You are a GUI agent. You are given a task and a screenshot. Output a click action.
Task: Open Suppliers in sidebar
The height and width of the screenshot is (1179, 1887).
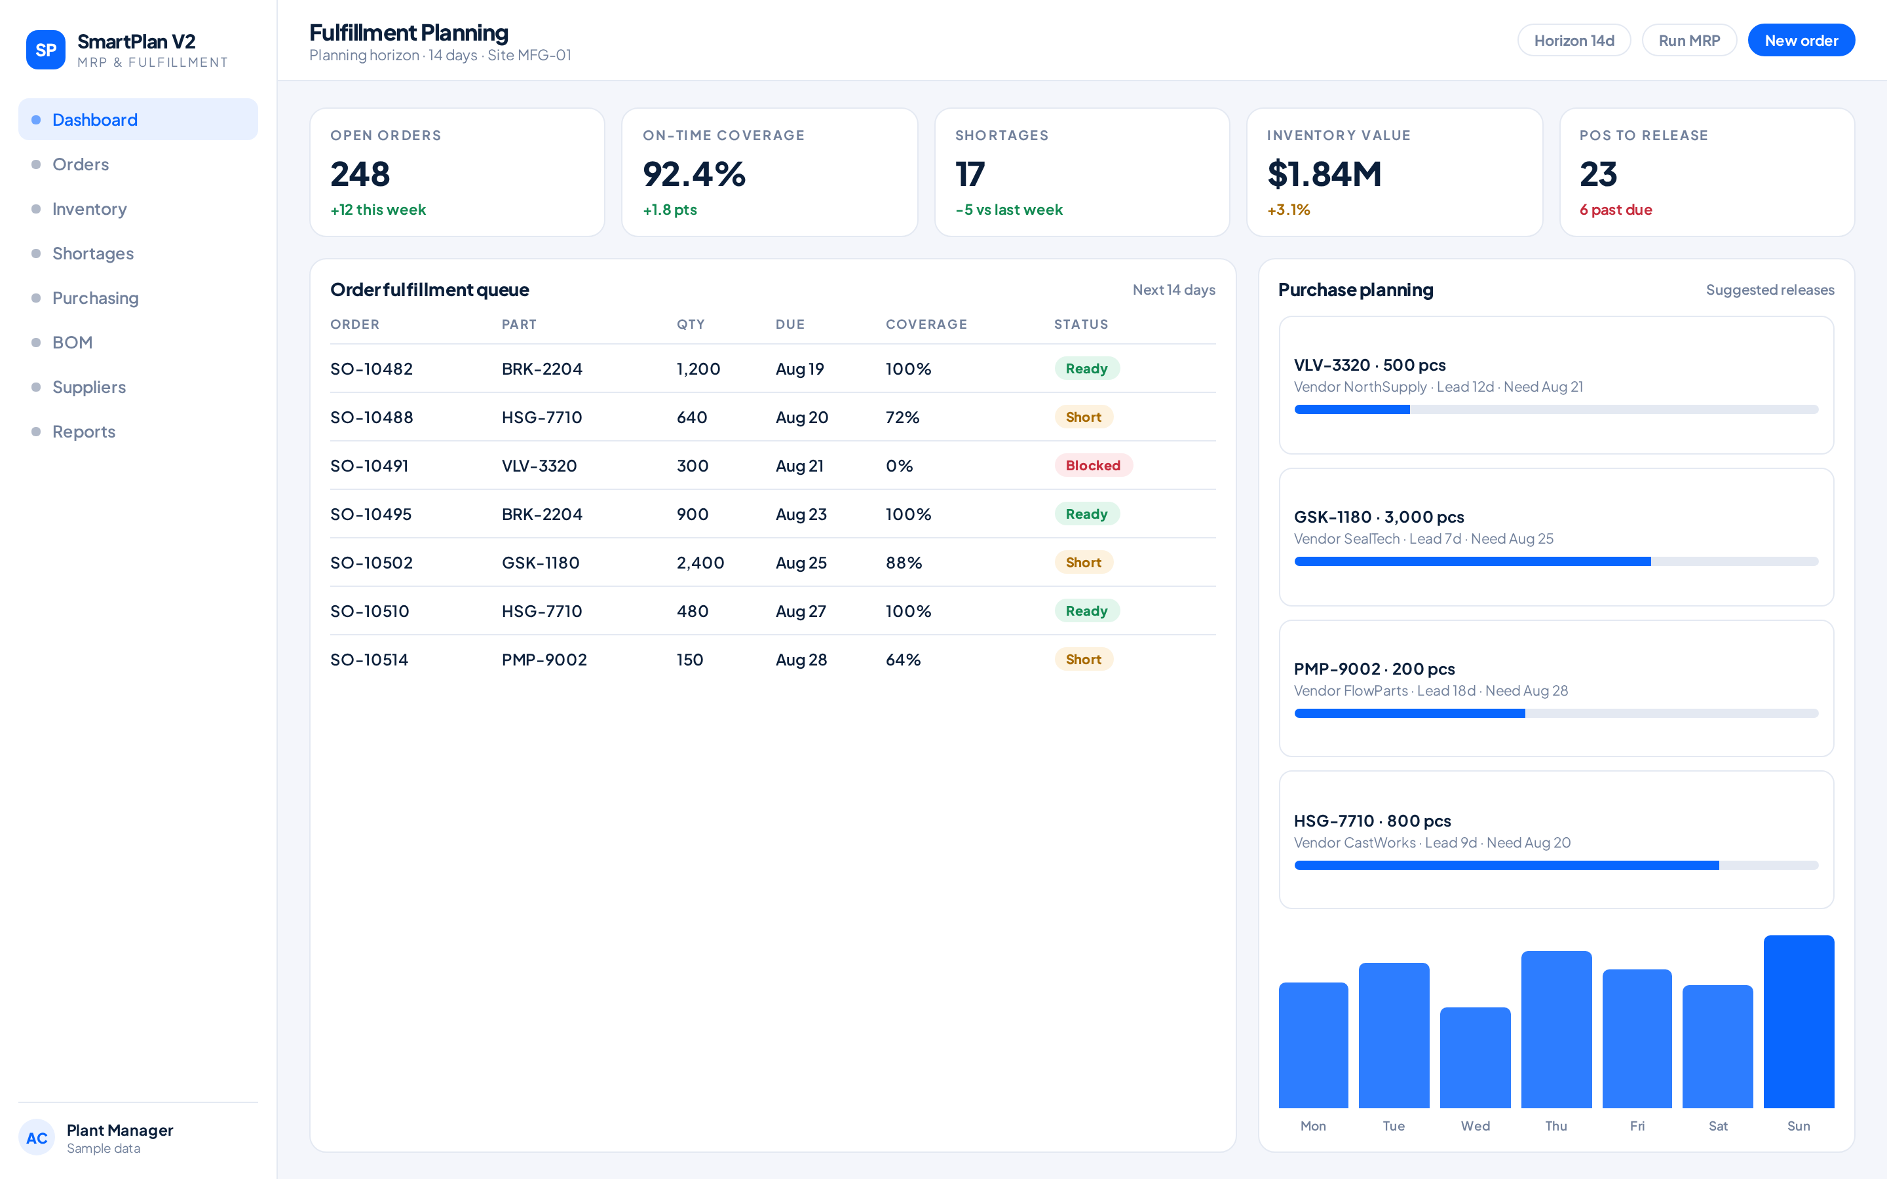pyautogui.click(x=138, y=386)
